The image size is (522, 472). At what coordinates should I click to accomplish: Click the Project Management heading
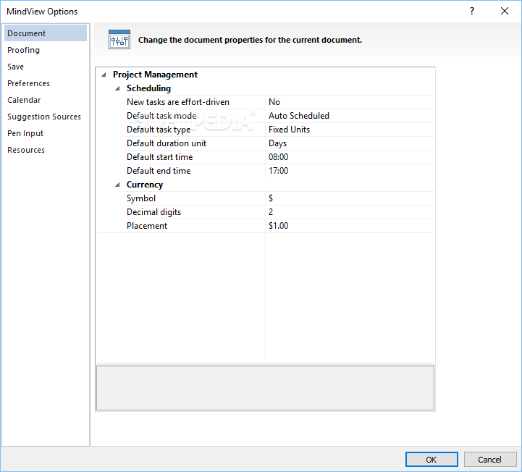pyautogui.click(x=155, y=75)
